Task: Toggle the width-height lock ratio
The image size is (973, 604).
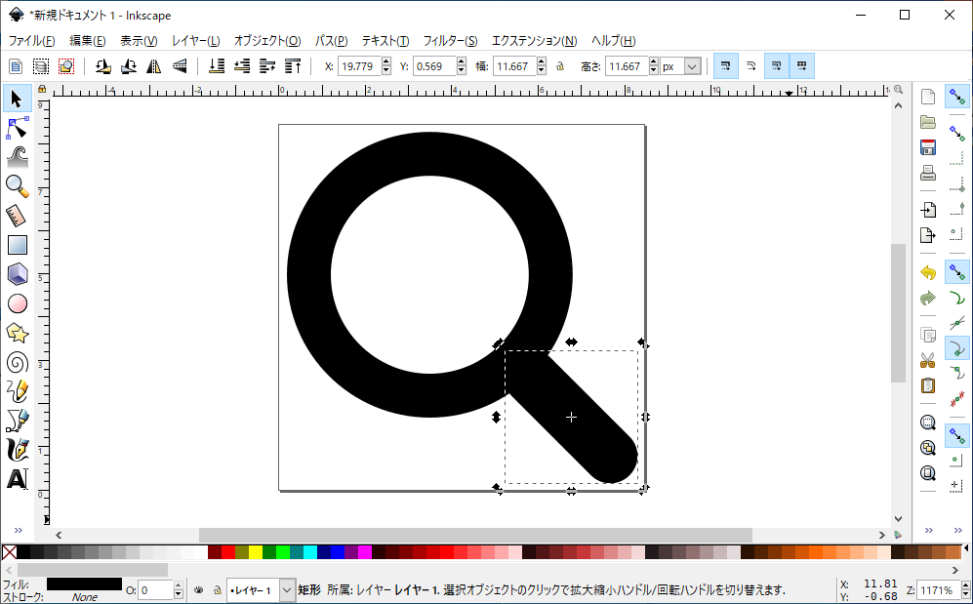Action: click(559, 66)
